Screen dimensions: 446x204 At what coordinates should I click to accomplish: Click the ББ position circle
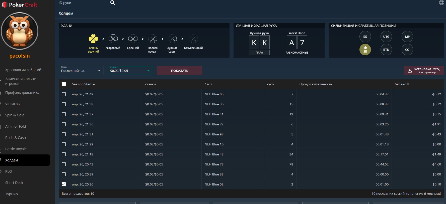pos(365,37)
